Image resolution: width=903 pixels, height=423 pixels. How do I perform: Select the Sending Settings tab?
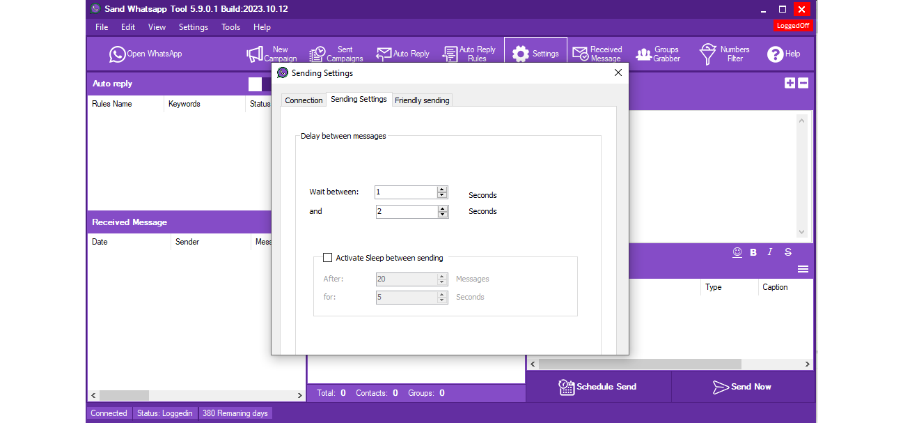click(359, 99)
